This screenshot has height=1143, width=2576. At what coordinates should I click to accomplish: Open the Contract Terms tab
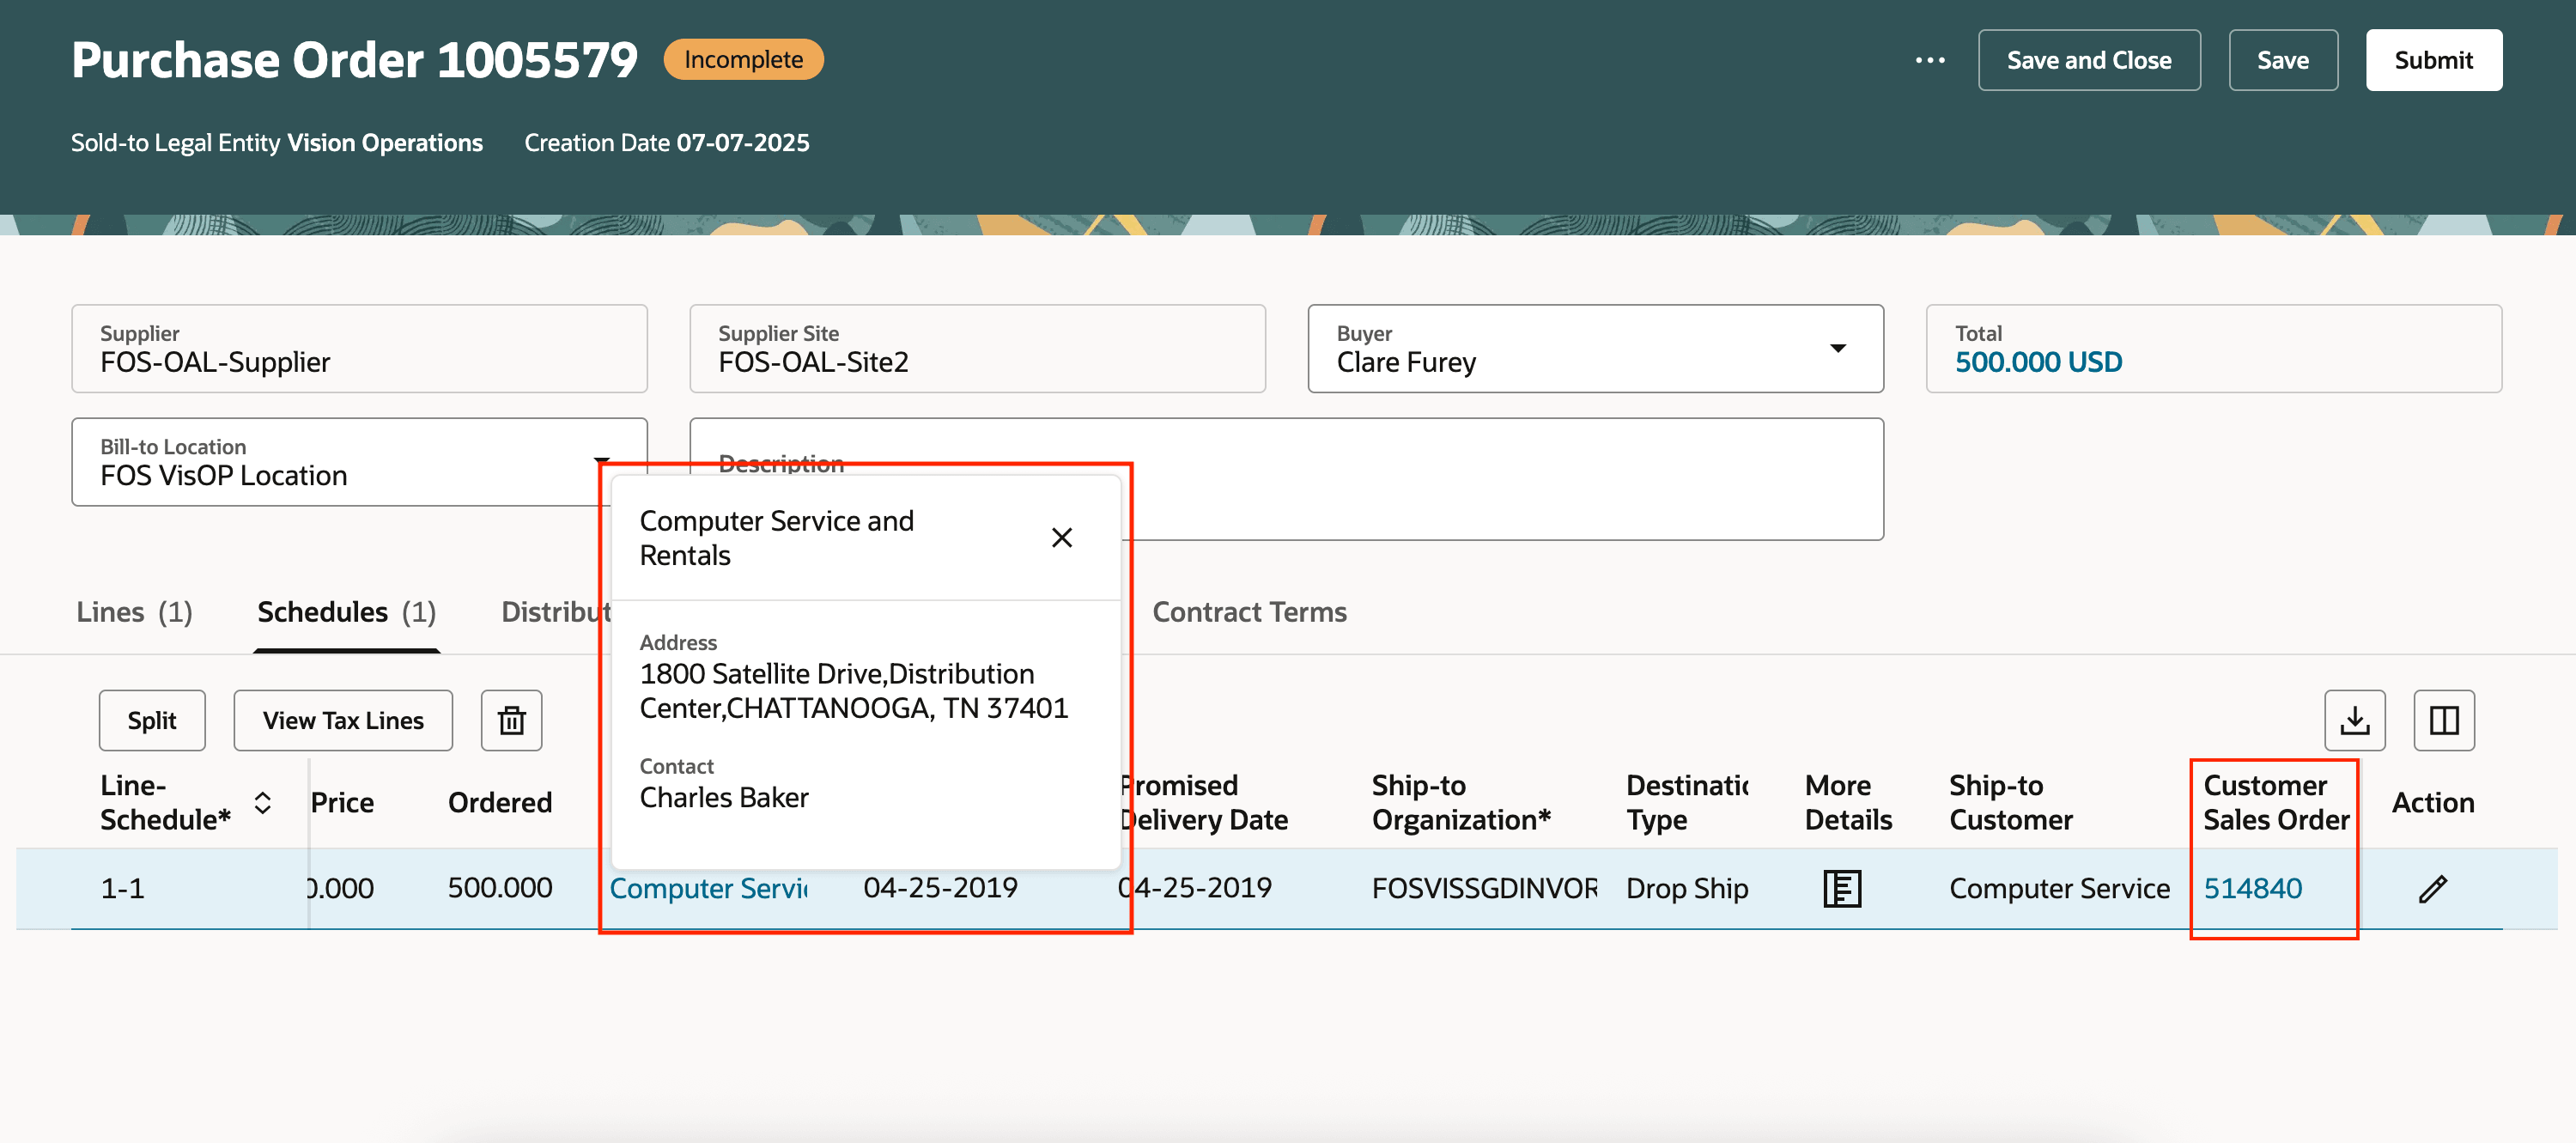point(1249,612)
